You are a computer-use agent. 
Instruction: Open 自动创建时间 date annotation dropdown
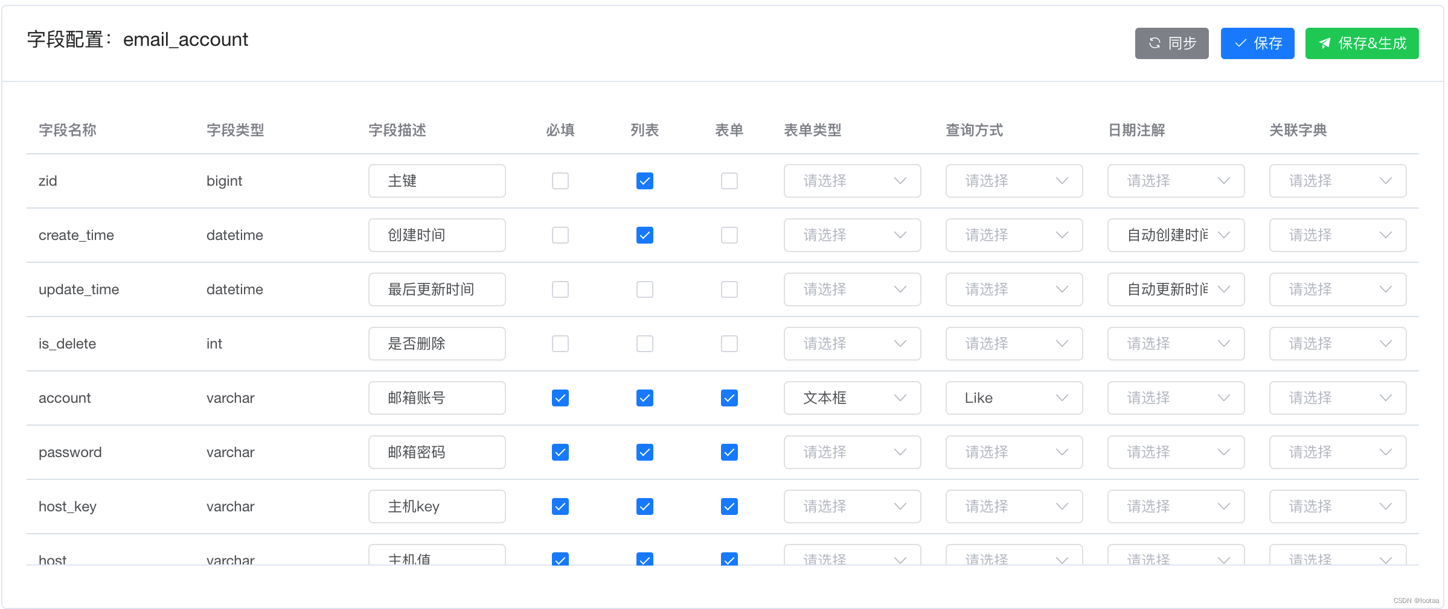coord(1176,235)
